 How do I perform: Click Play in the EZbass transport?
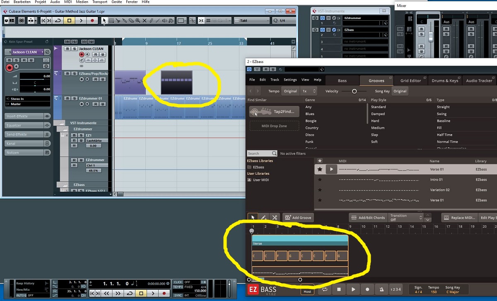point(353,289)
